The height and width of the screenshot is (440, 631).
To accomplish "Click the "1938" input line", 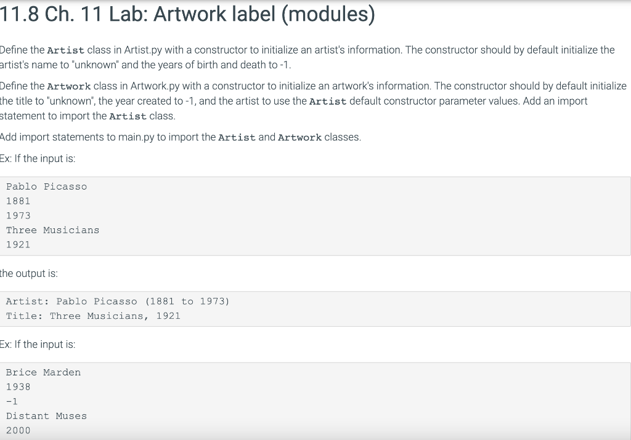I will (18, 386).
